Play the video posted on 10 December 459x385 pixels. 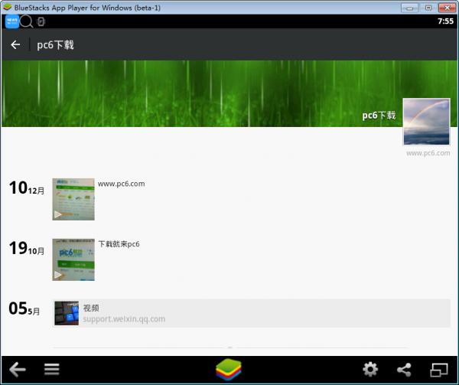pyautogui.click(x=73, y=199)
